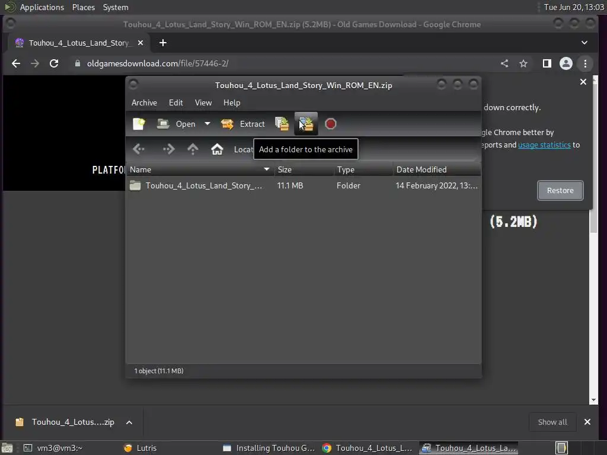Add a folder to the archive icon
Viewport: 607px width, 455px height.
[306, 124]
